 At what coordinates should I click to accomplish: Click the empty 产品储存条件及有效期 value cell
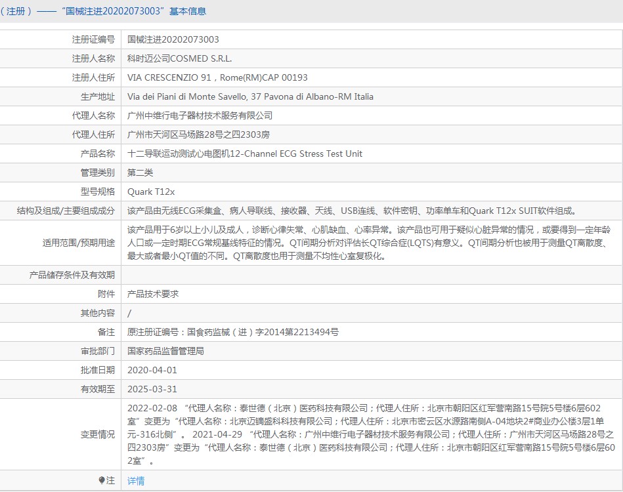pyautogui.click(x=371, y=275)
